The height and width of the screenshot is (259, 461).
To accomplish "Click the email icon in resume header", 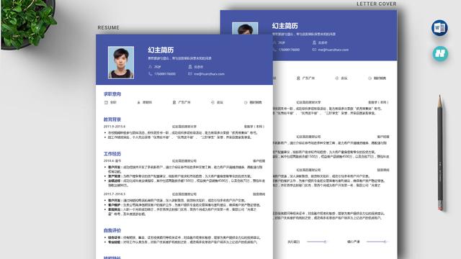I will pyautogui.click(x=190, y=74).
